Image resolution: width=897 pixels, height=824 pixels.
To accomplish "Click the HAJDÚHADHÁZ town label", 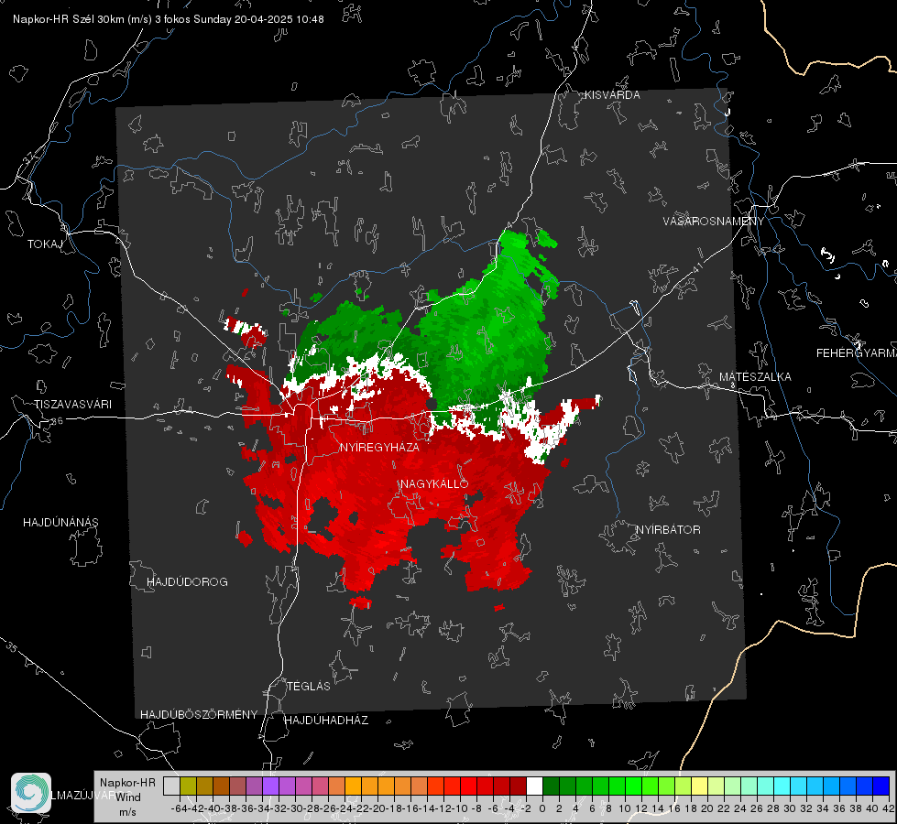I will click(x=326, y=721).
